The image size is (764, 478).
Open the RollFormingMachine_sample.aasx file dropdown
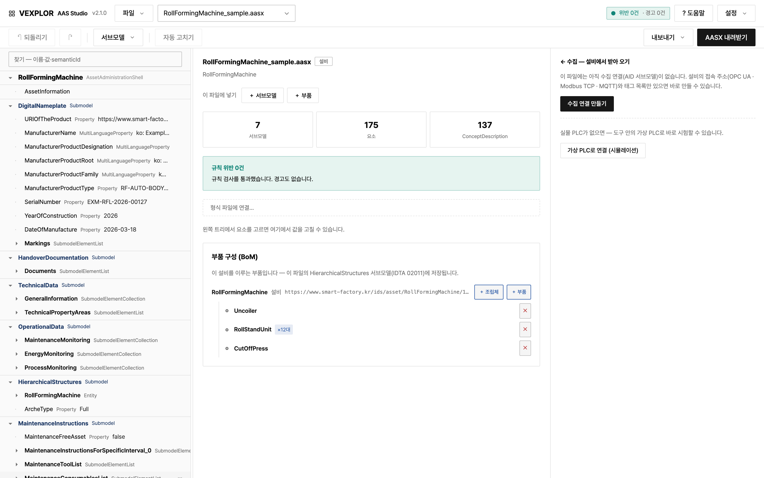(x=226, y=13)
